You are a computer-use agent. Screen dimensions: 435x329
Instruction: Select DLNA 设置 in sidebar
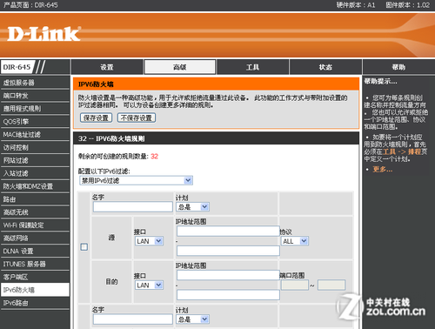coord(35,251)
